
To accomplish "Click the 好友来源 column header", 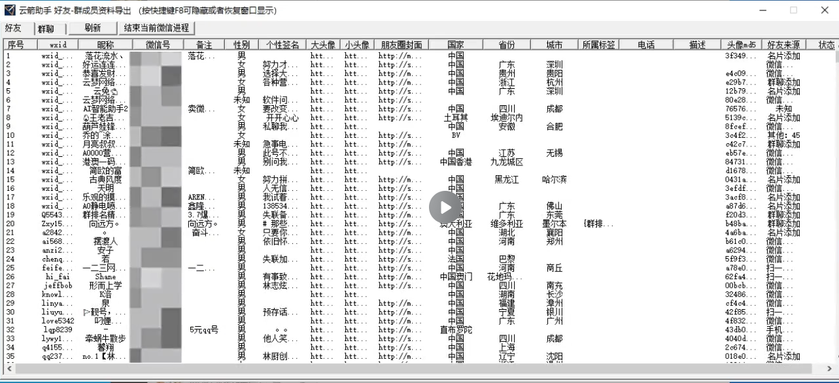I will (783, 44).
